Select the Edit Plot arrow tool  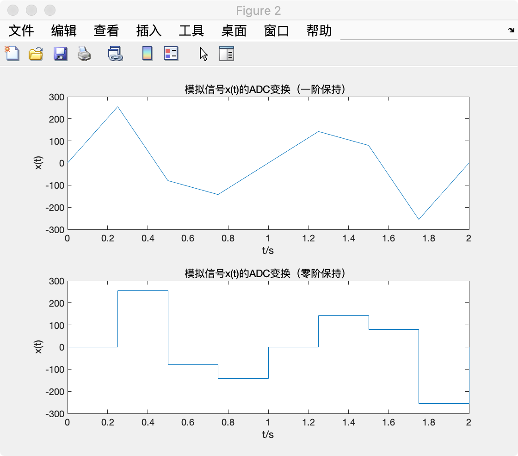(203, 54)
